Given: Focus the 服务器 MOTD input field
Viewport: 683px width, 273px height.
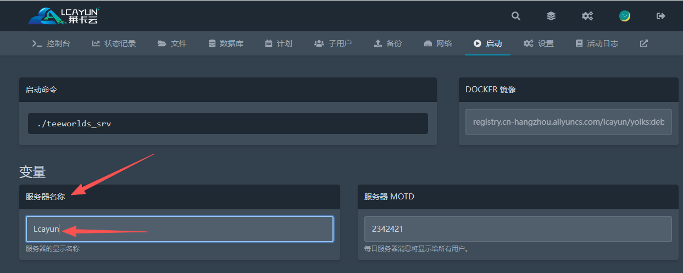Looking at the screenshot, I should (x=518, y=229).
